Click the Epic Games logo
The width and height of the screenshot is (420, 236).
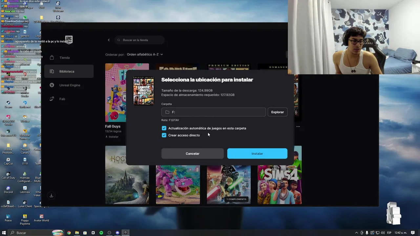[x=69, y=40]
